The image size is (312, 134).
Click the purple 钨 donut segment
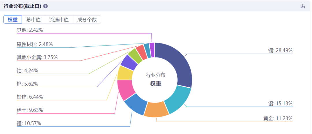point(129,62)
